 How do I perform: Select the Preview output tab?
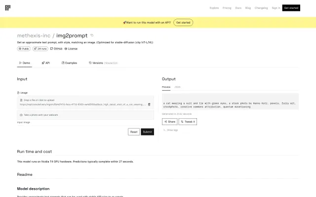point(166,87)
